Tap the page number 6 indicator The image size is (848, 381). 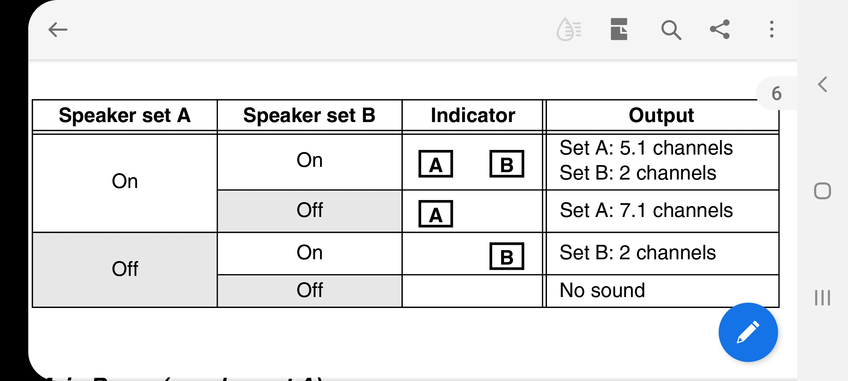tap(776, 93)
